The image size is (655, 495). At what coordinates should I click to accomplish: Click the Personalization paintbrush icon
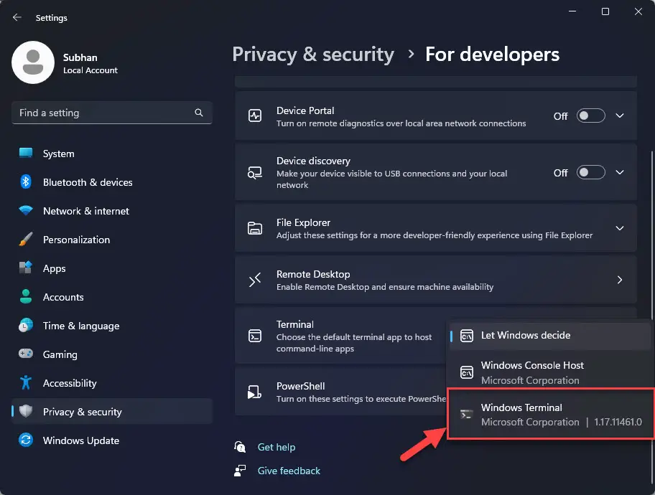(26, 240)
